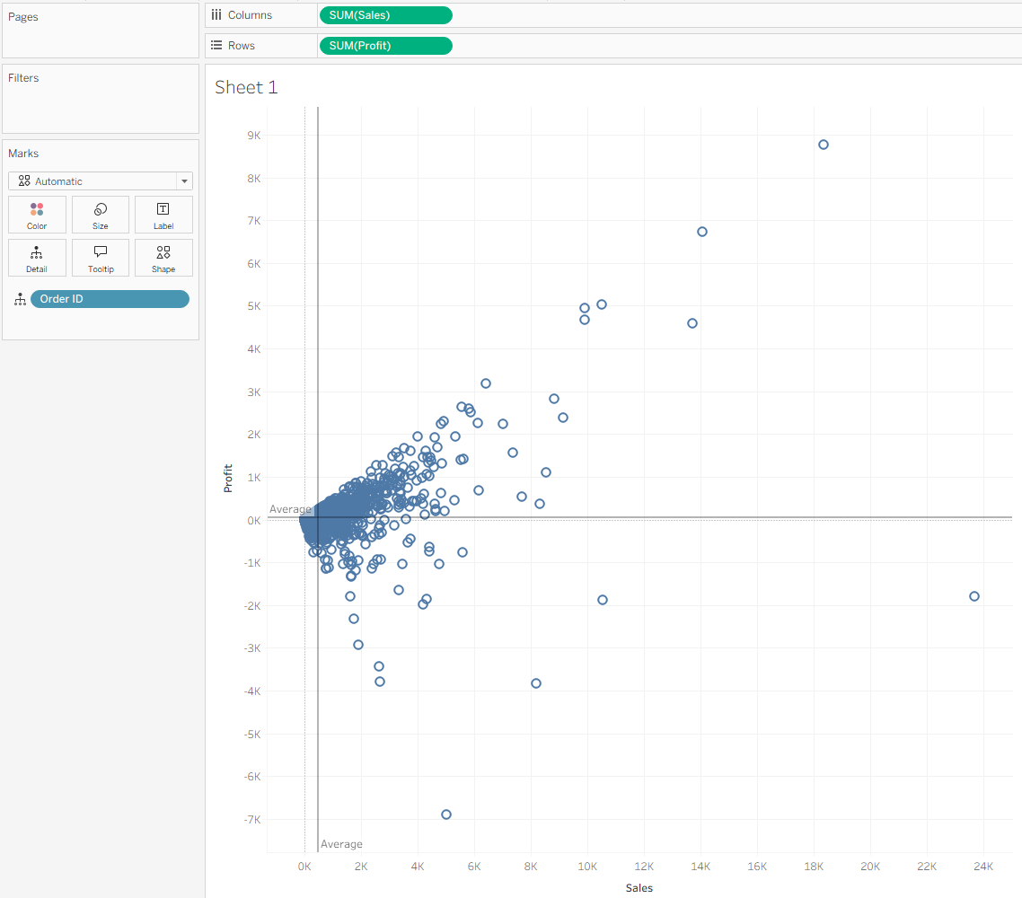Select the Sales axis title
Image resolution: width=1022 pixels, height=898 pixels.
(x=639, y=888)
